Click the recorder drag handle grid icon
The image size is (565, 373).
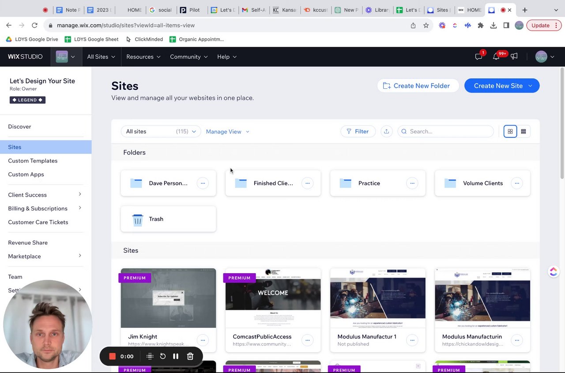click(150, 356)
